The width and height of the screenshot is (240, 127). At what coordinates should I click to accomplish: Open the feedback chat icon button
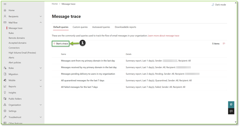231,111
